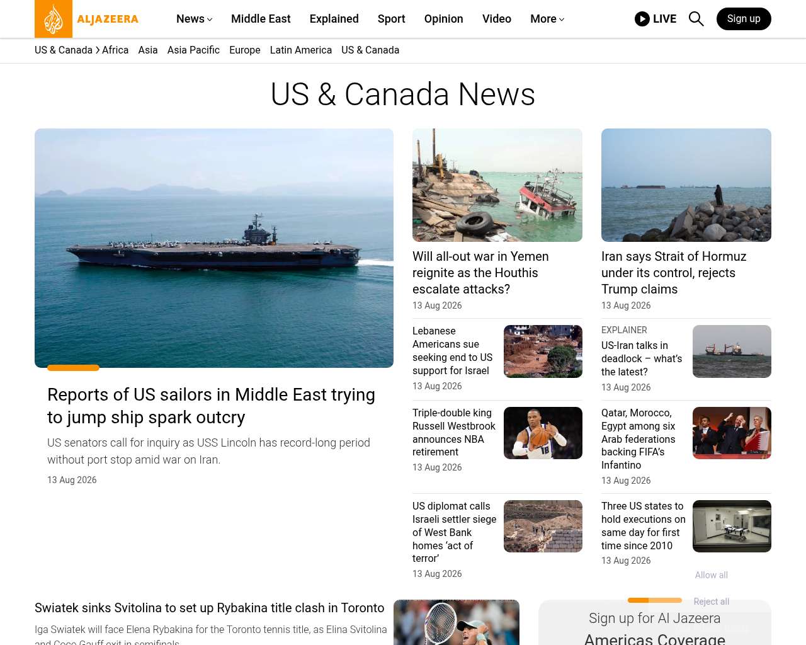This screenshot has width=806, height=645.
Task: Click the LIVE text link
Action: tap(665, 19)
